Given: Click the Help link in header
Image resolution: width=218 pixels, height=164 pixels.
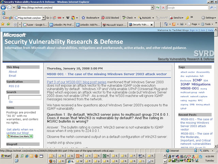Looking at the screenshot, I should pyautogui.click(x=211, y=30).
